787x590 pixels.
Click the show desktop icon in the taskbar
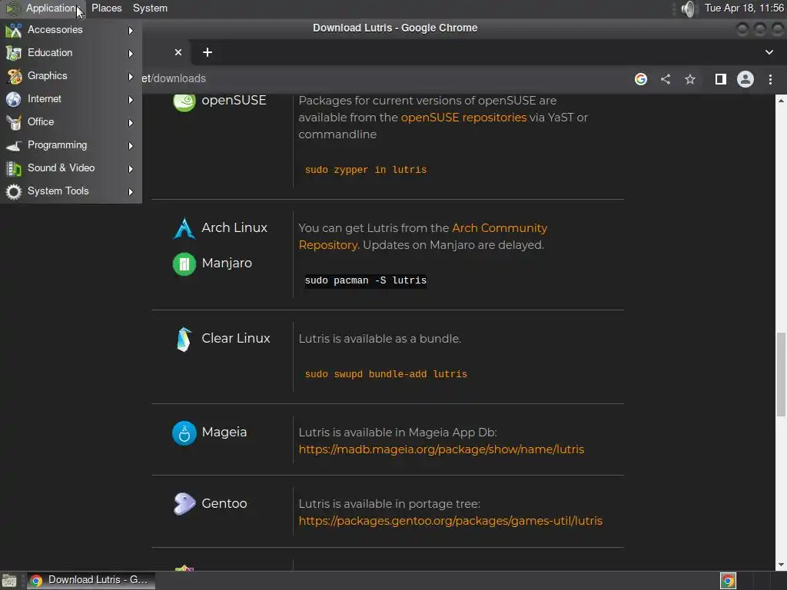[x=9, y=581]
